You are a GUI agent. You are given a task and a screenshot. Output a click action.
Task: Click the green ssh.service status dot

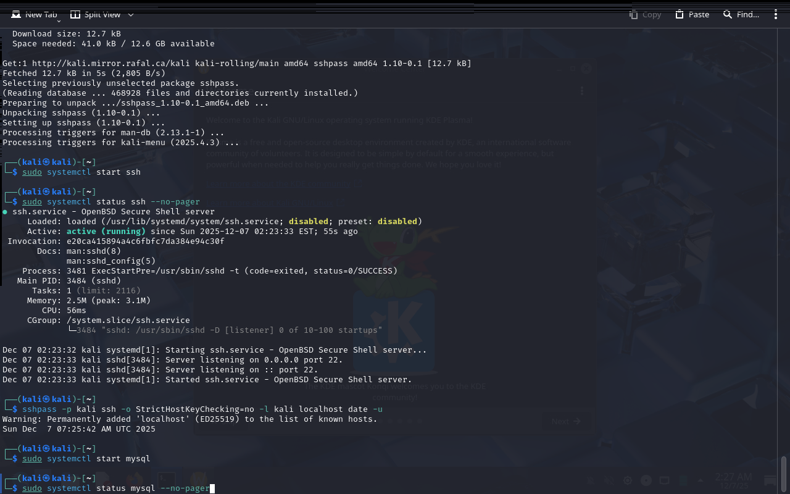5,212
